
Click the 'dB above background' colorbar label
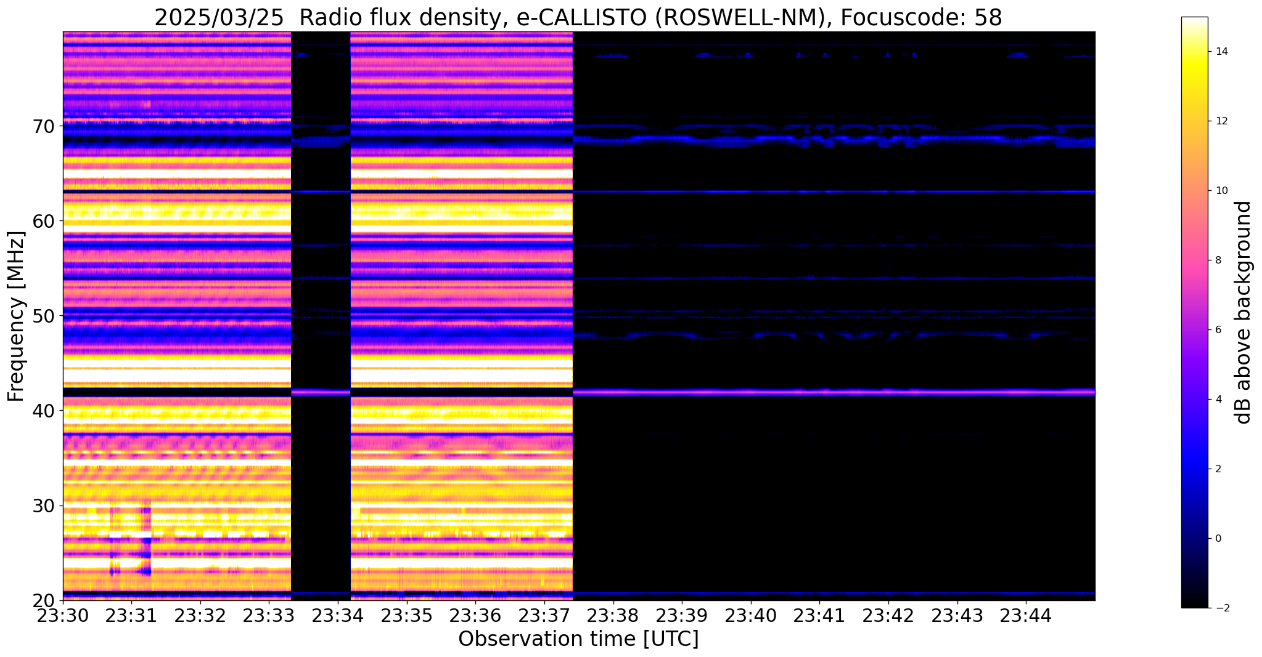point(1244,312)
